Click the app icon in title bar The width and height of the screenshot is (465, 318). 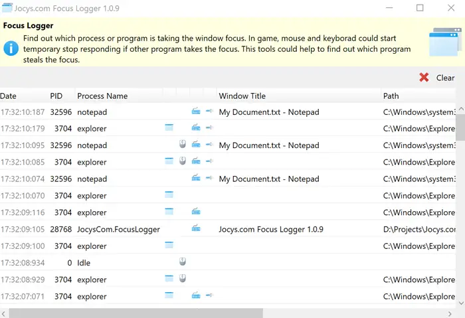click(7, 8)
